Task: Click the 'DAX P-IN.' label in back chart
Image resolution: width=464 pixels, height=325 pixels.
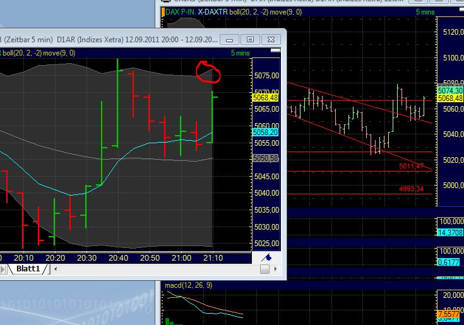Action: coord(181,12)
